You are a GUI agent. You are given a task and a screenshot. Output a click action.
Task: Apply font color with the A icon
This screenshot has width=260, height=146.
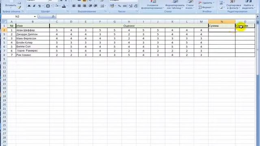pos(64,6)
